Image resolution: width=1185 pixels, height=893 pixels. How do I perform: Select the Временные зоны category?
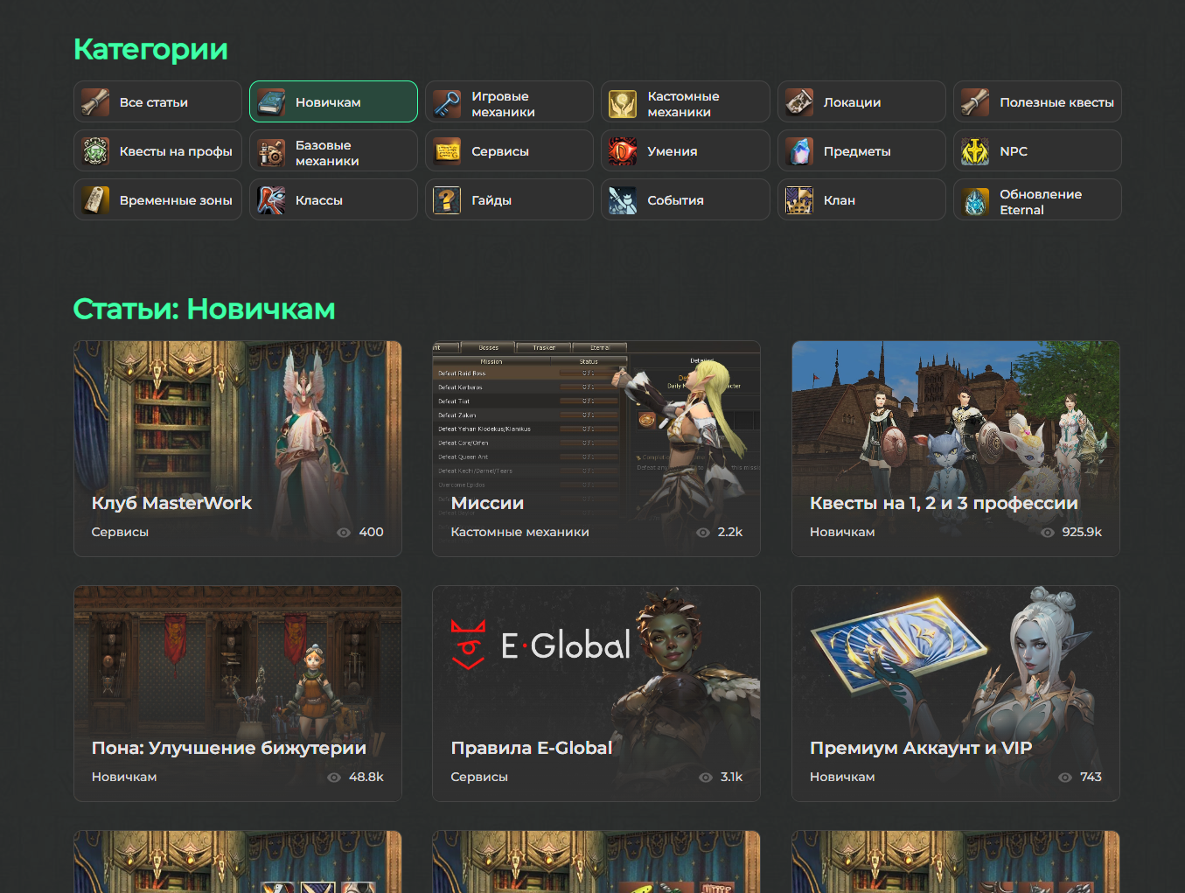click(x=157, y=199)
